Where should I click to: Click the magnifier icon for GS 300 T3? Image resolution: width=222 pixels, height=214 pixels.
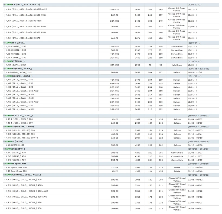click(x=6, y=138)
